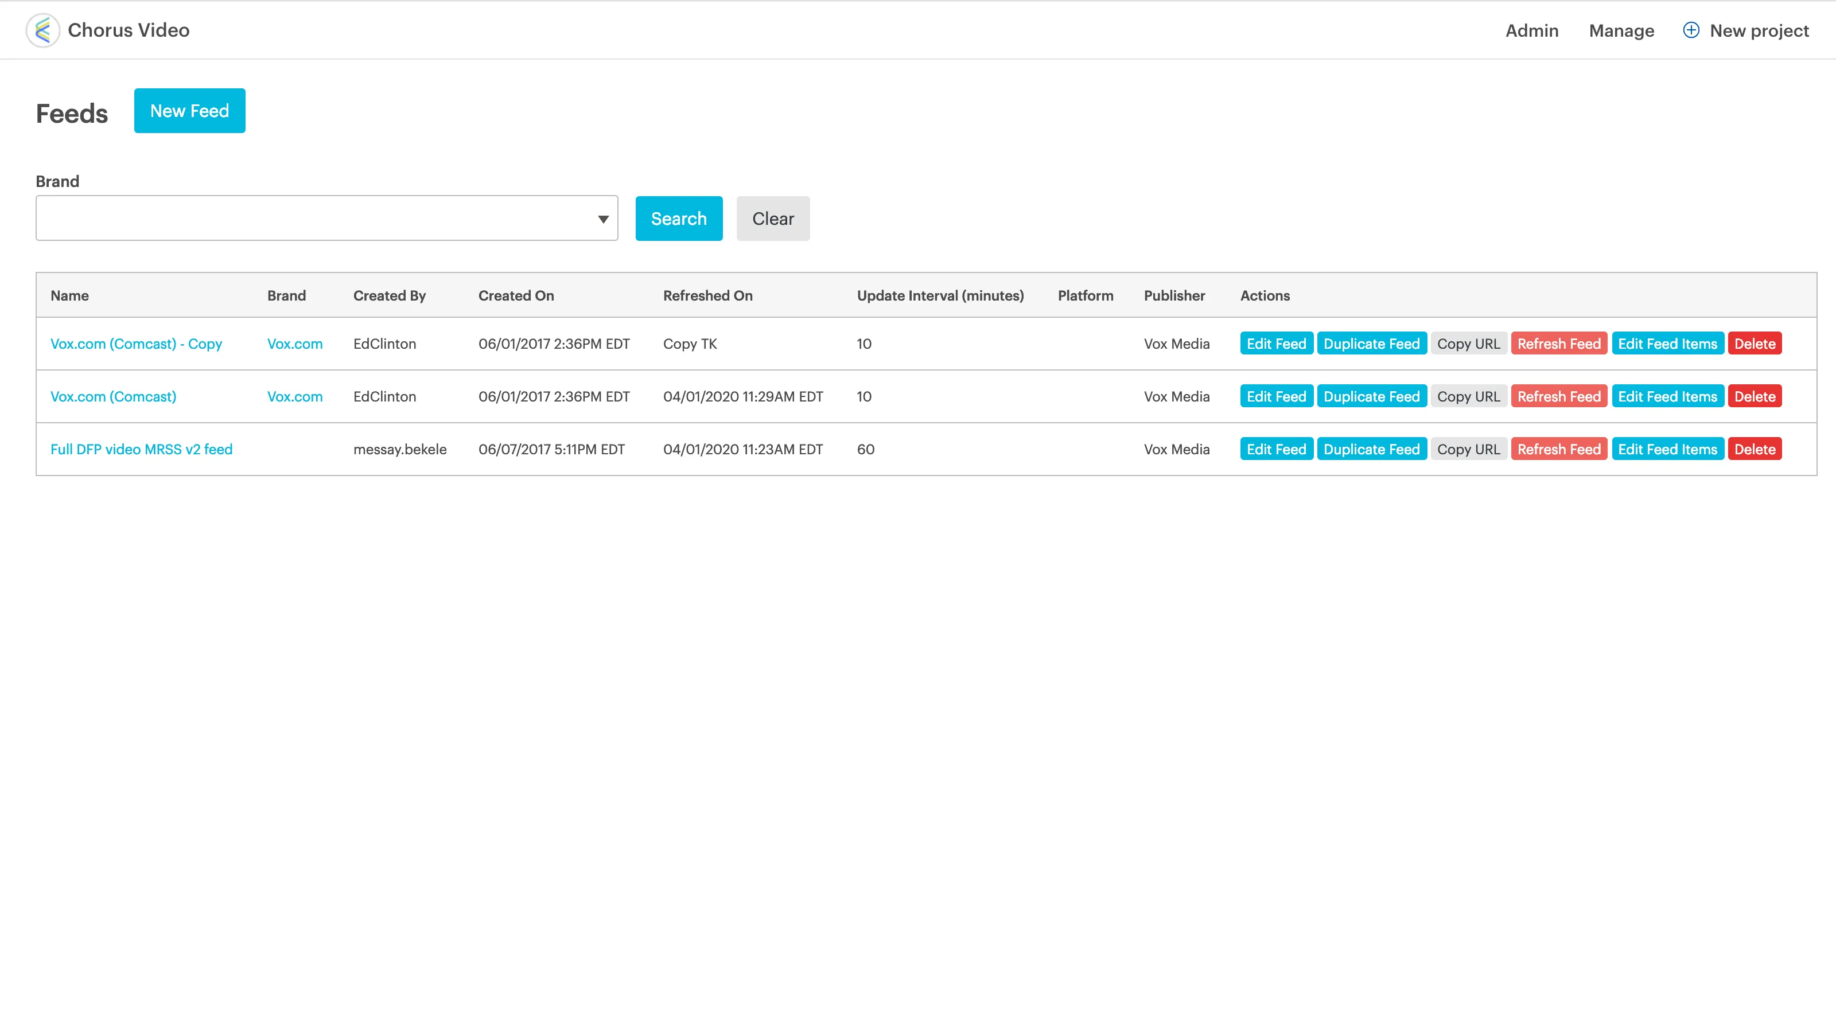Delete the Vox.com (Comcast) - Copy feed
The height and width of the screenshot is (1029, 1836).
[1755, 344]
